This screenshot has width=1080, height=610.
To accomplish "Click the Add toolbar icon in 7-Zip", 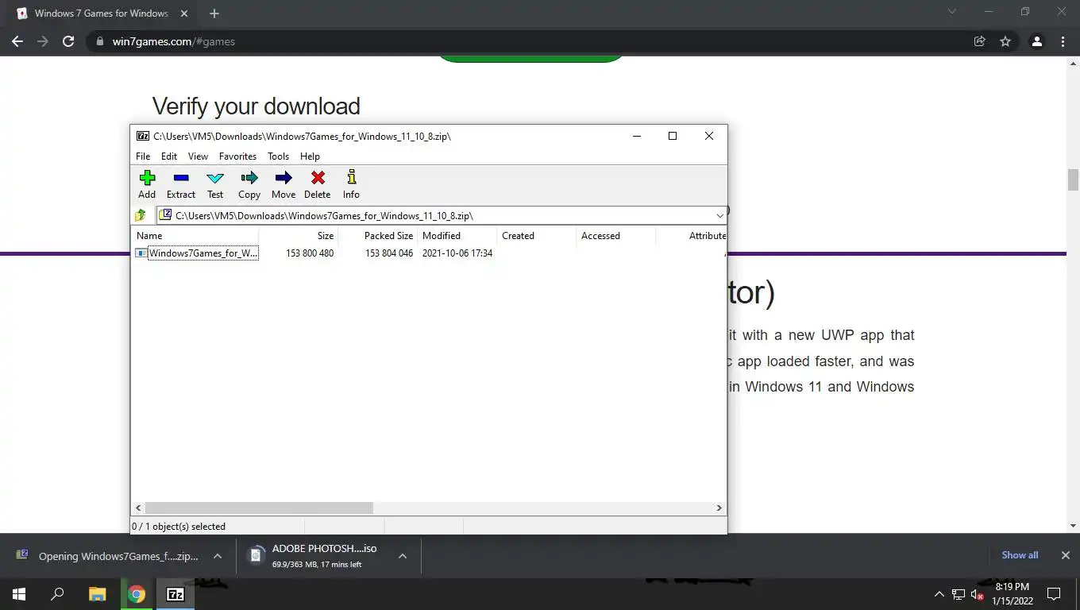I will [147, 184].
